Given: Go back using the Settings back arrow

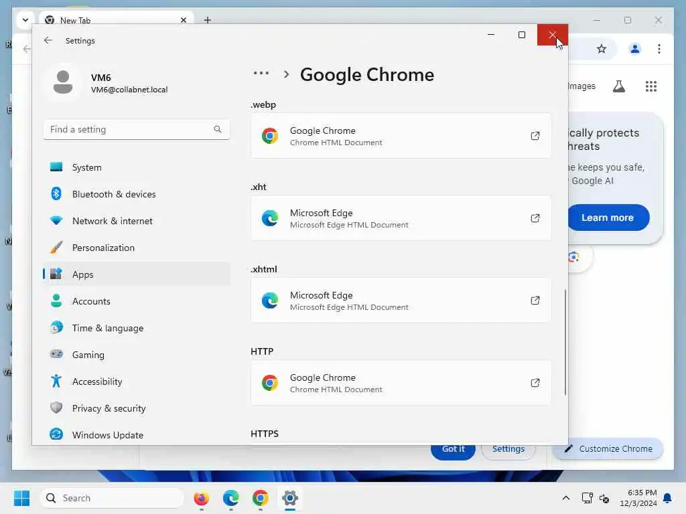Looking at the screenshot, I should (x=48, y=40).
